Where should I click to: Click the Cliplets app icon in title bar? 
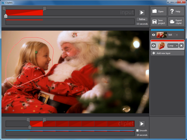3,3
